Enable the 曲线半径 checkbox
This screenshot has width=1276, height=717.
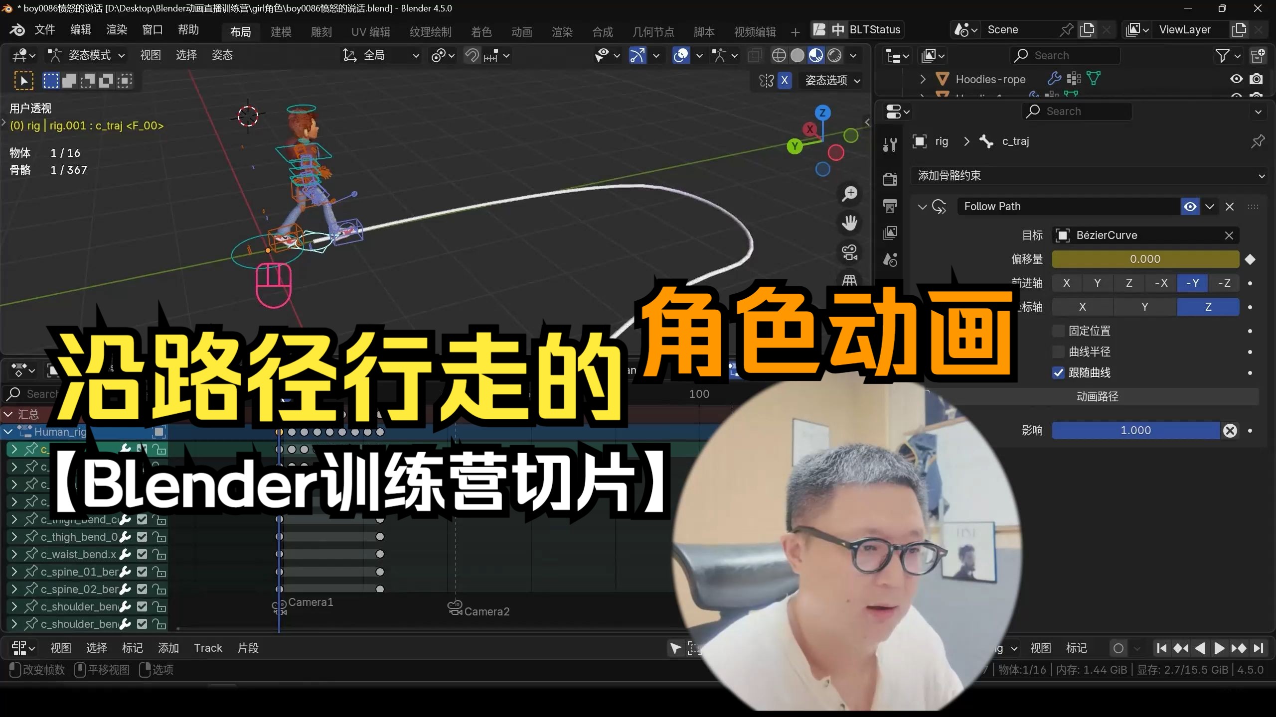[1058, 352]
